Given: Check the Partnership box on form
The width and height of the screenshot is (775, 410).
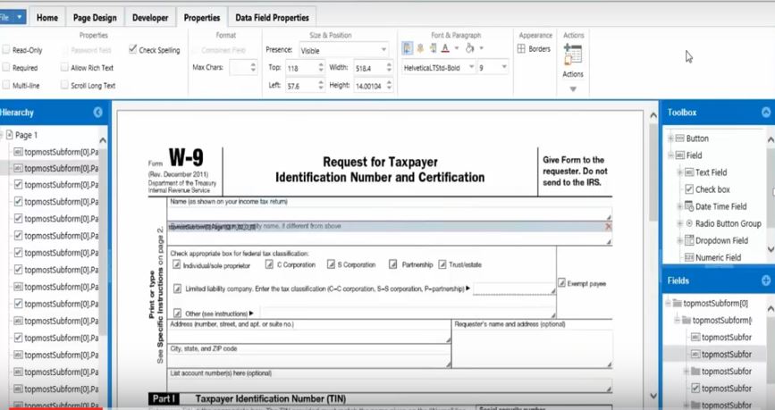Looking at the screenshot, I should (392, 264).
